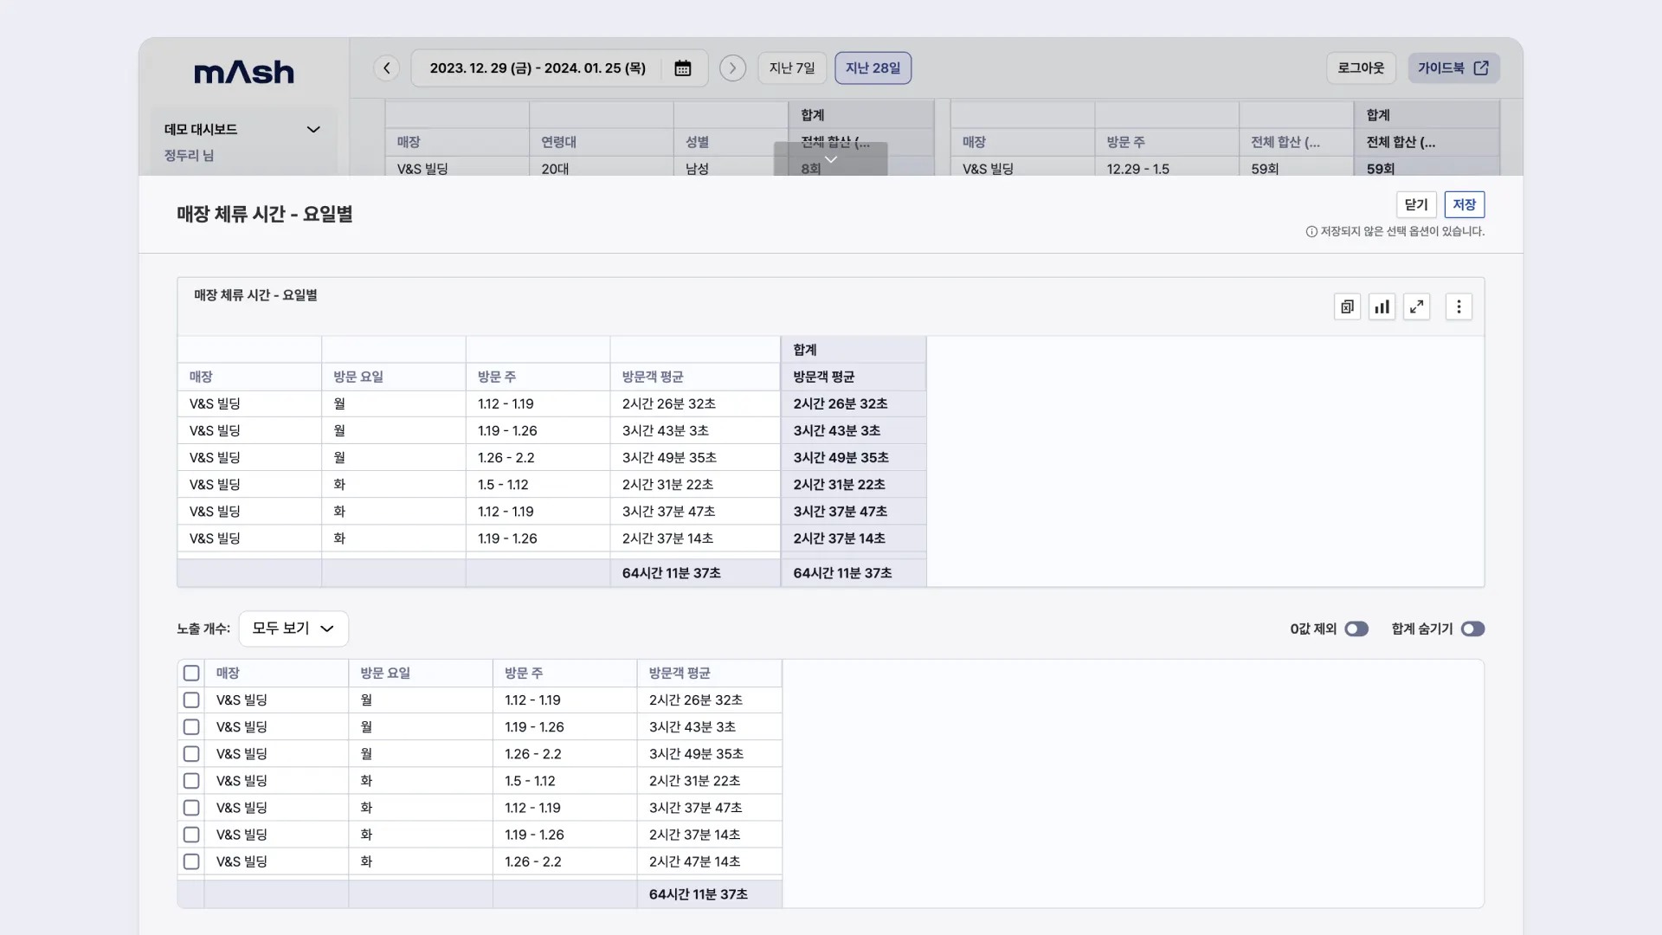Click the mAsh logo
The height and width of the screenshot is (935, 1662).
tap(244, 72)
